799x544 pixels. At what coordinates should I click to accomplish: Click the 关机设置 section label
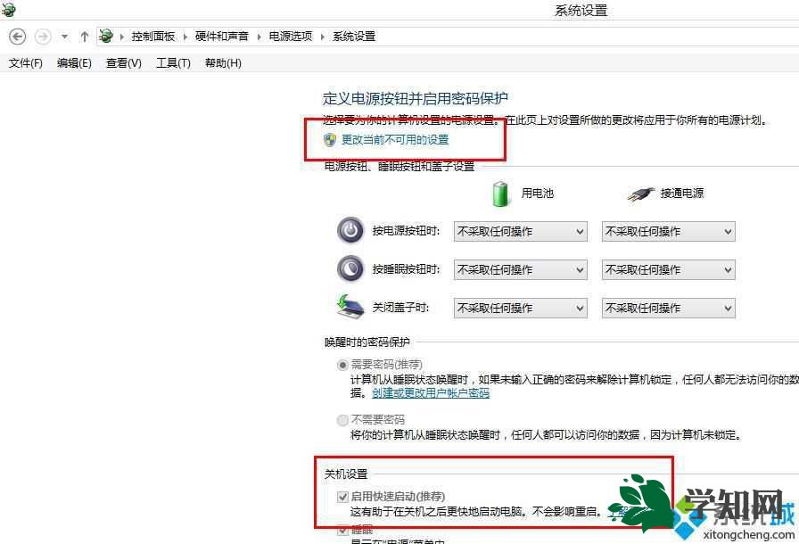coord(346,474)
